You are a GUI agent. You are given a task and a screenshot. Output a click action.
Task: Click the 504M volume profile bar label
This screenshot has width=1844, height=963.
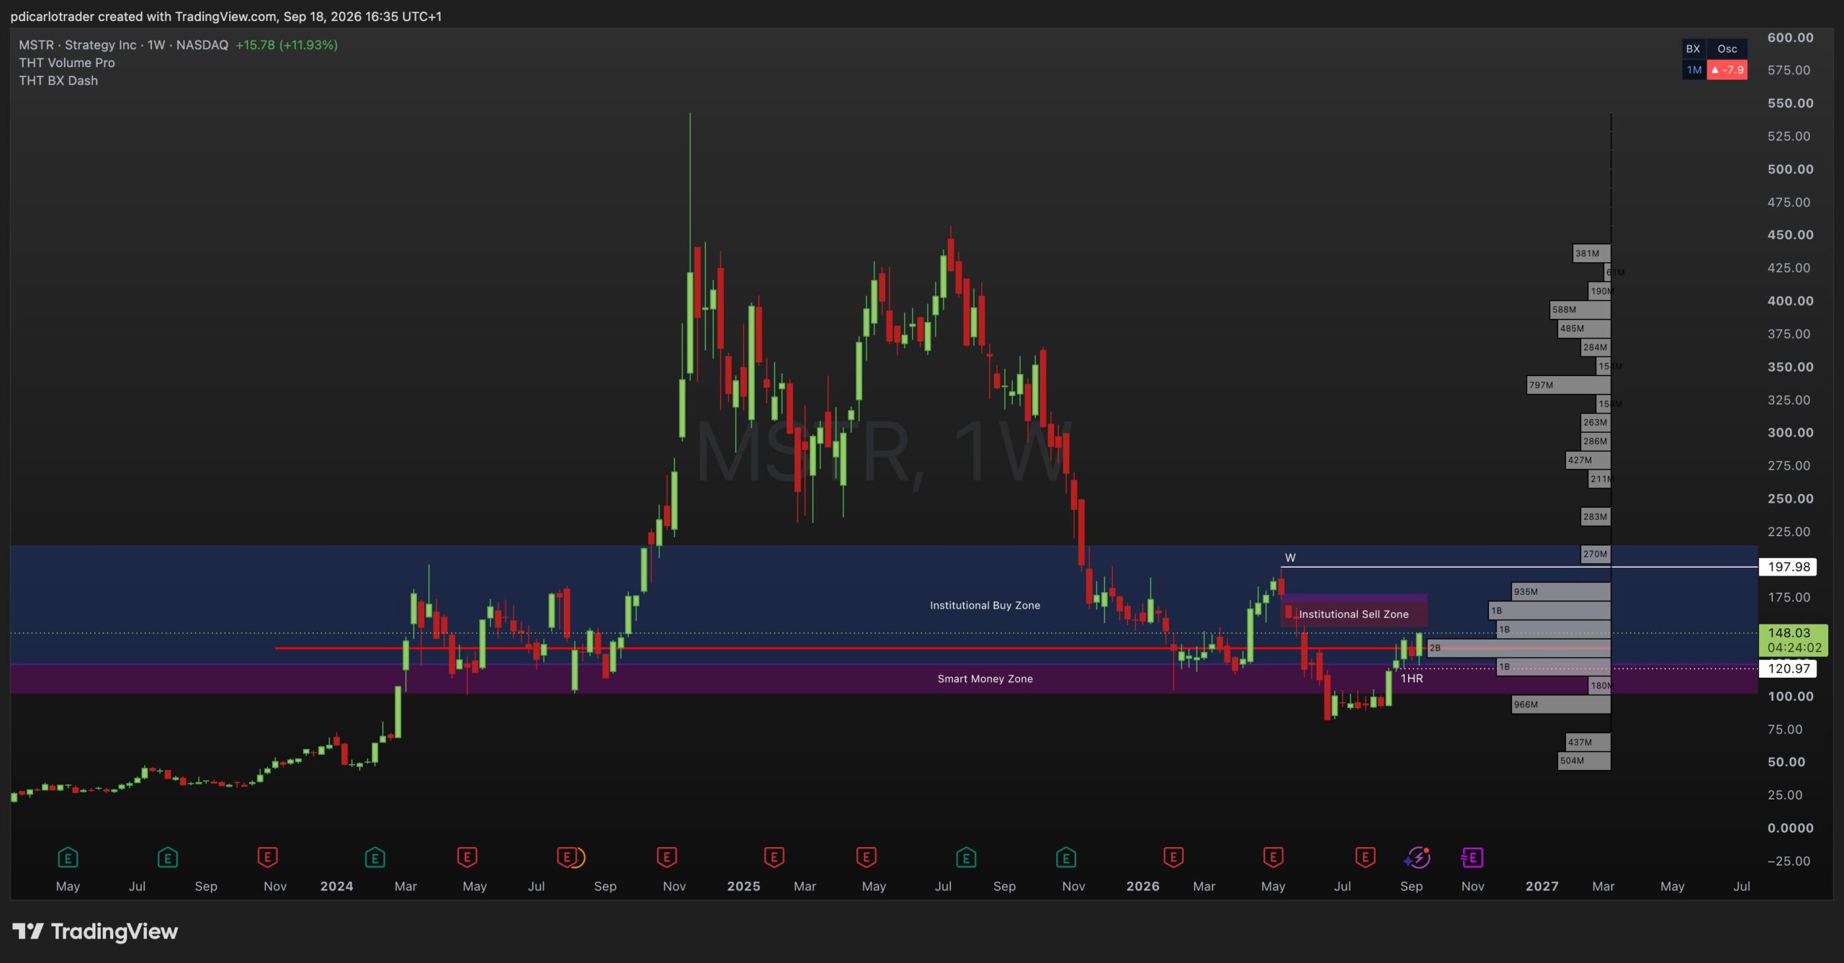(x=1572, y=761)
